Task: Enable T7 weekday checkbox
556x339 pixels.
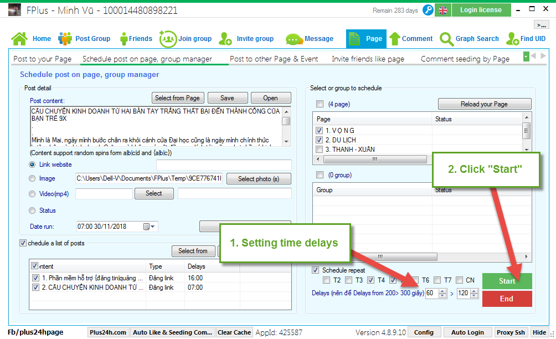Action: 437,280
